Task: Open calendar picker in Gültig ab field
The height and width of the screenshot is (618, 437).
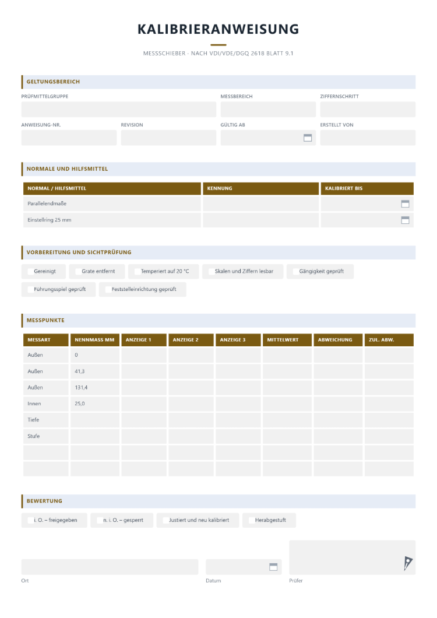Action: pyautogui.click(x=308, y=138)
